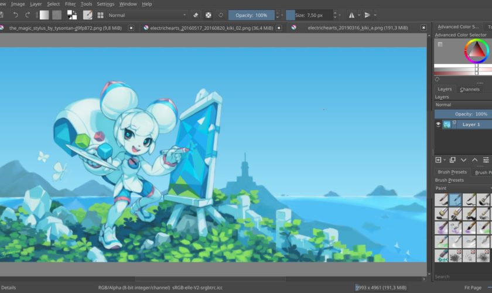The height and width of the screenshot is (293, 492).
Task: Click the Redo arrow icon
Action: pyautogui.click(x=28, y=15)
